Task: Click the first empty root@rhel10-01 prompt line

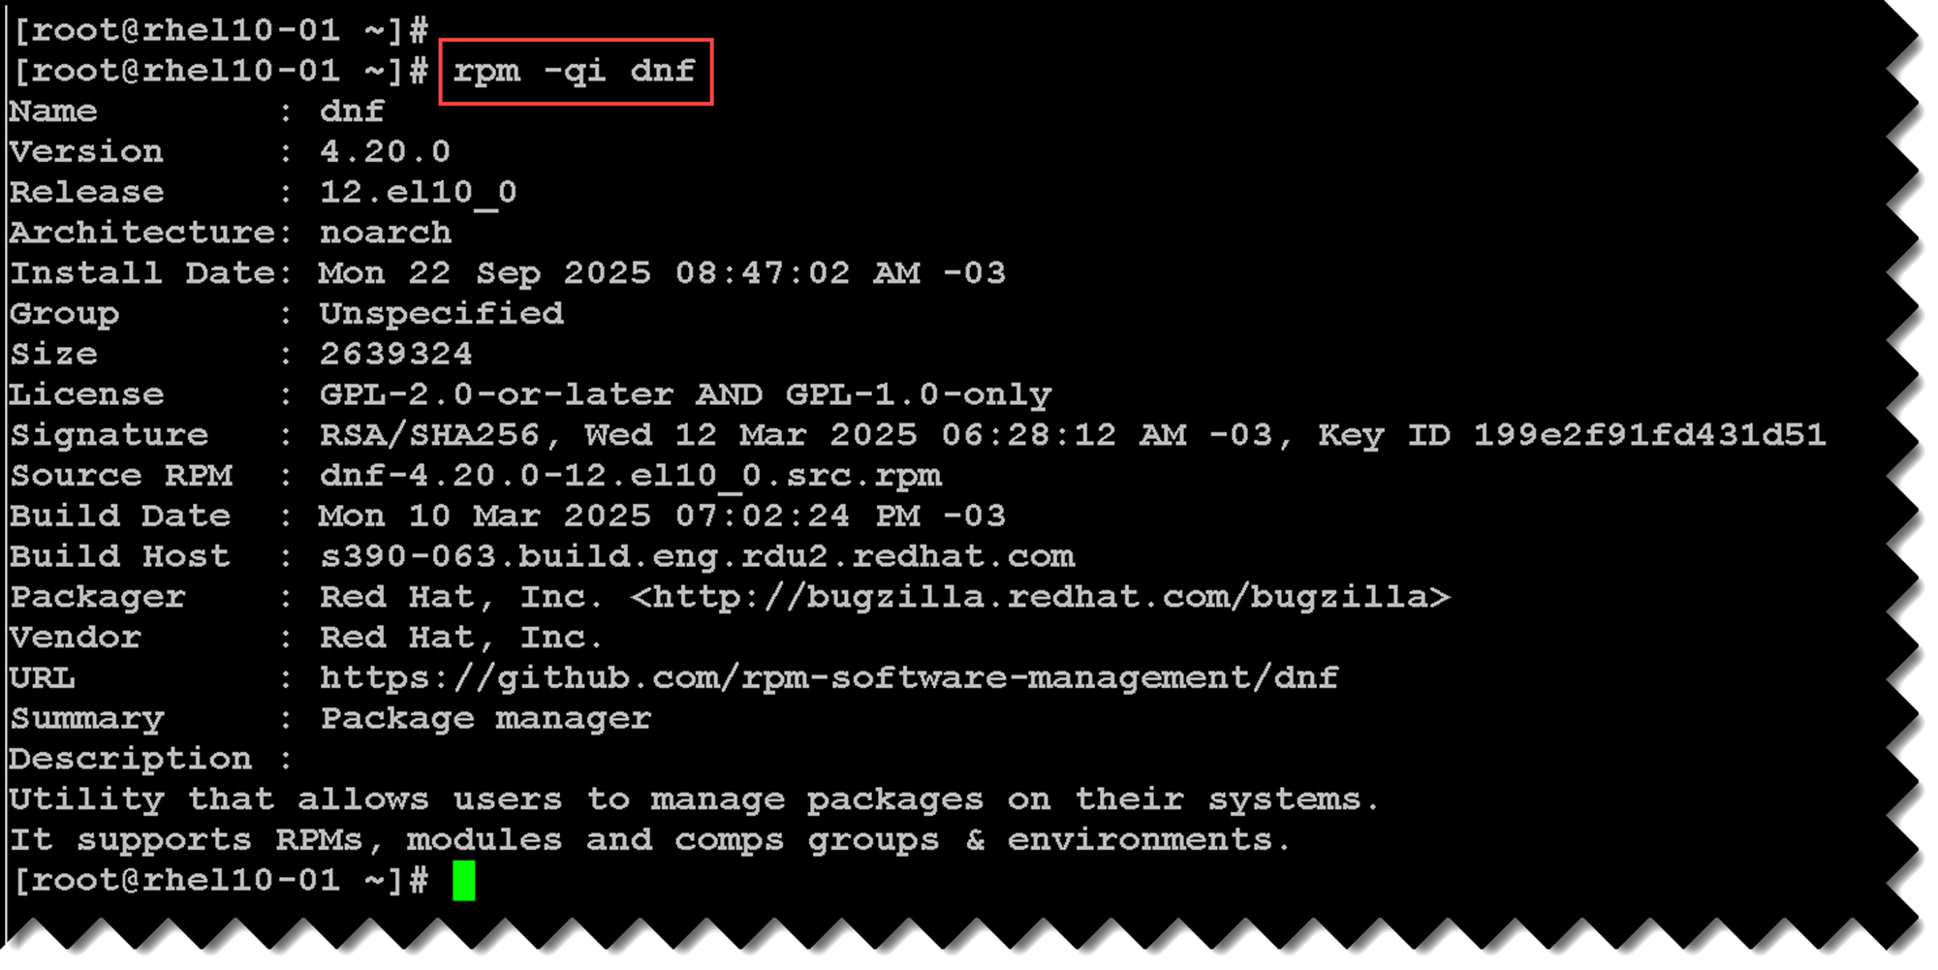Action: 220,30
